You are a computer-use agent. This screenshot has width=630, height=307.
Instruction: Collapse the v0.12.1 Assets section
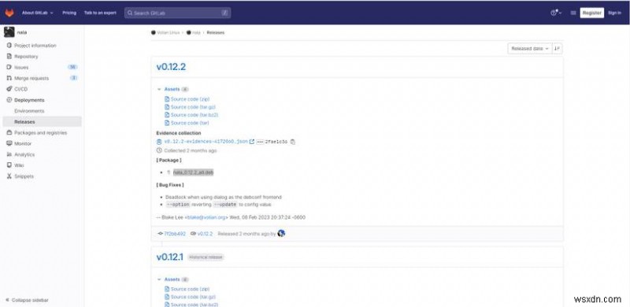(159, 279)
